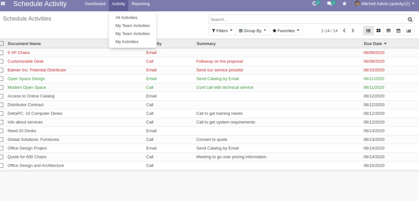
Task: Tick the Modern Open Space checkbox
Action: pyautogui.click(x=2, y=88)
